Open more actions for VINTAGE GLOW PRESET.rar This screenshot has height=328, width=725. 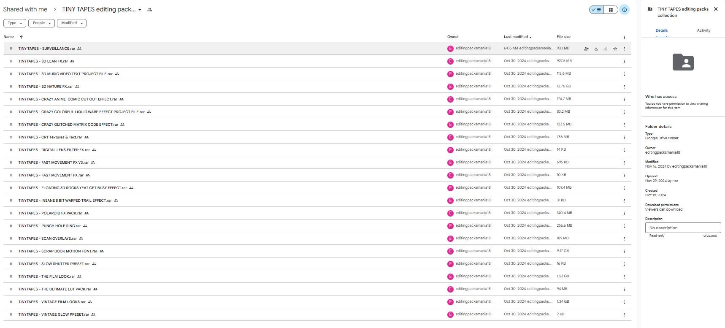624,315
